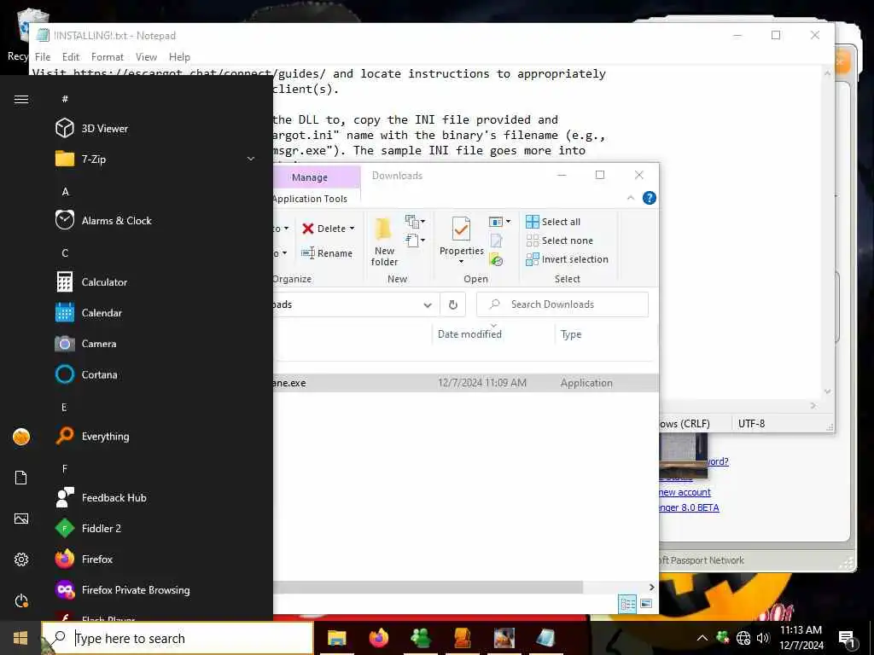Switch Explorer to large icons view
The width and height of the screenshot is (874, 655).
coord(646,604)
